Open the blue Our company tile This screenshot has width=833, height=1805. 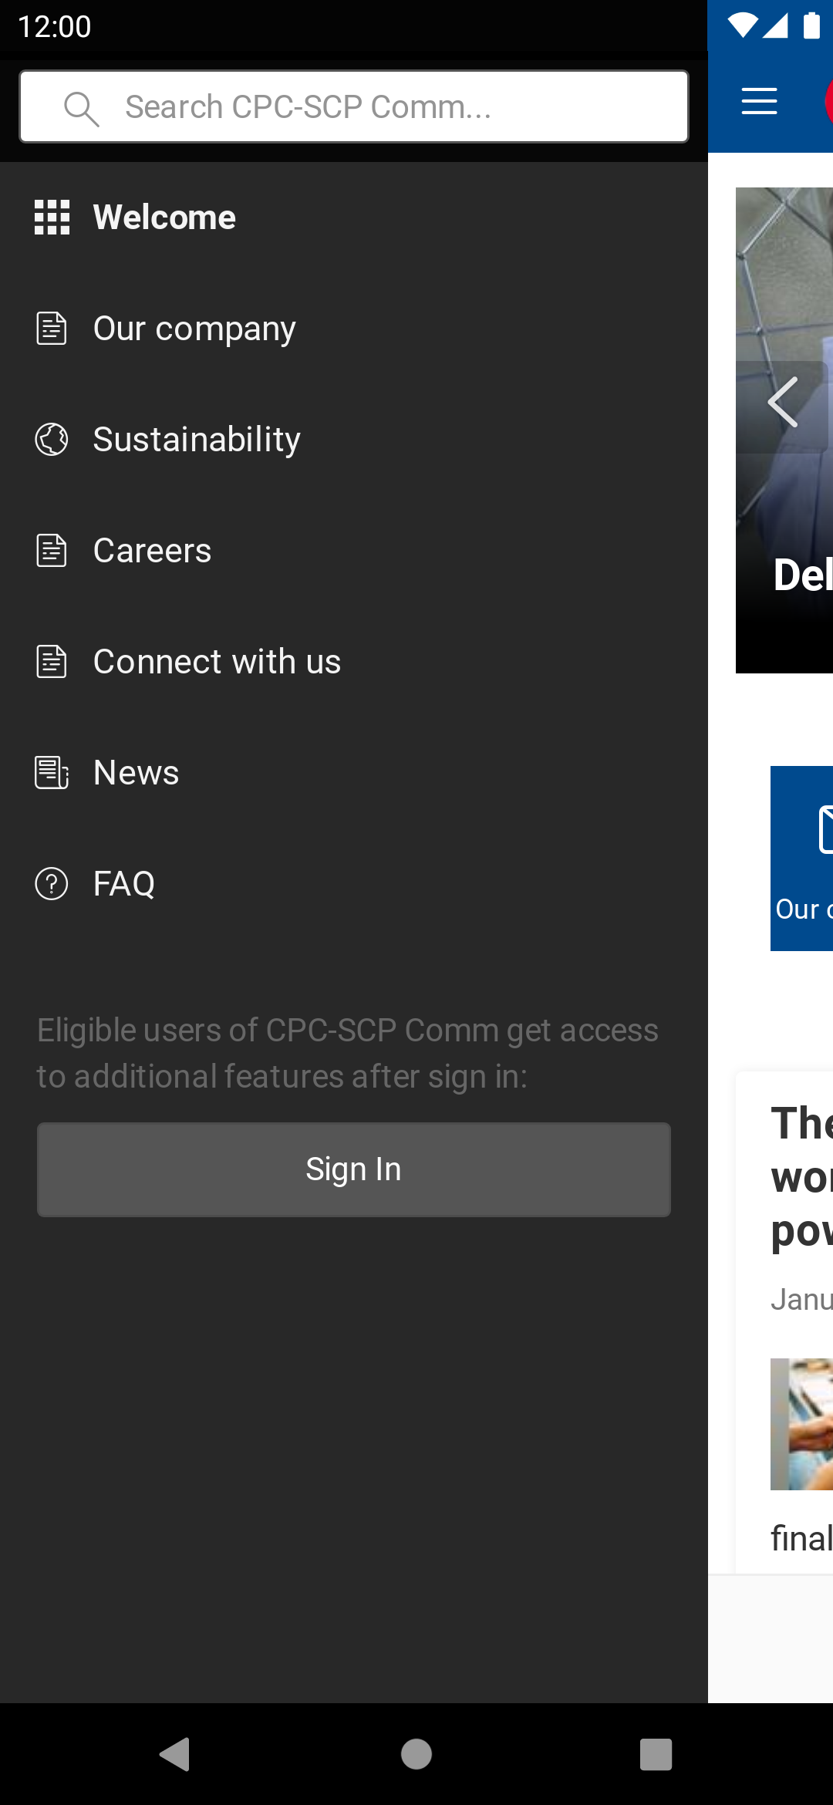[801, 859]
